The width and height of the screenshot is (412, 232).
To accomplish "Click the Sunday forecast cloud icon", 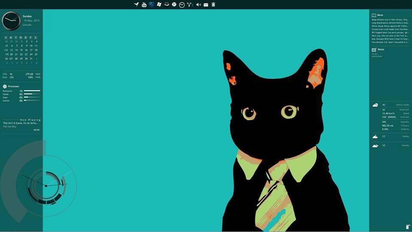I will (375, 137).
